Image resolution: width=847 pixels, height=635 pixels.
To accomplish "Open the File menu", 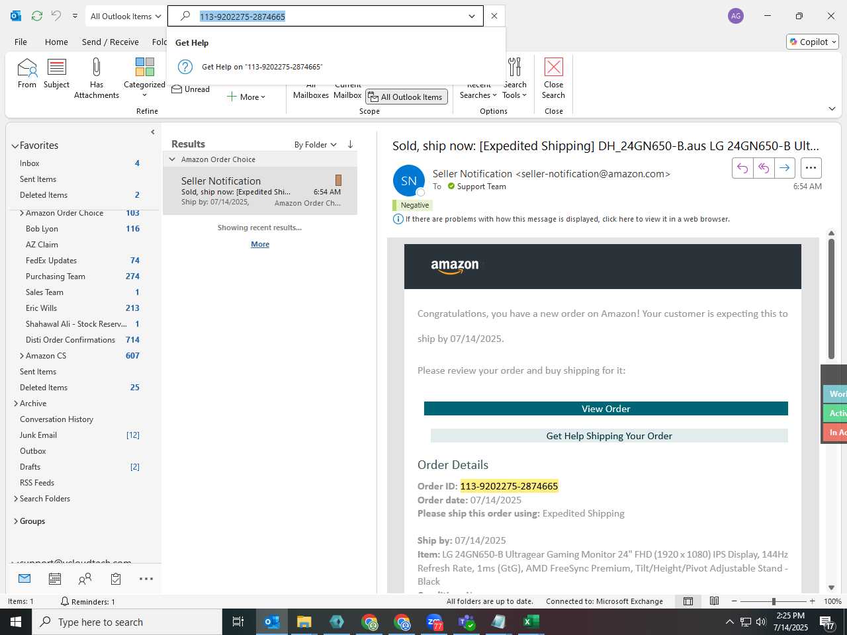I will (x=21, y=42).
